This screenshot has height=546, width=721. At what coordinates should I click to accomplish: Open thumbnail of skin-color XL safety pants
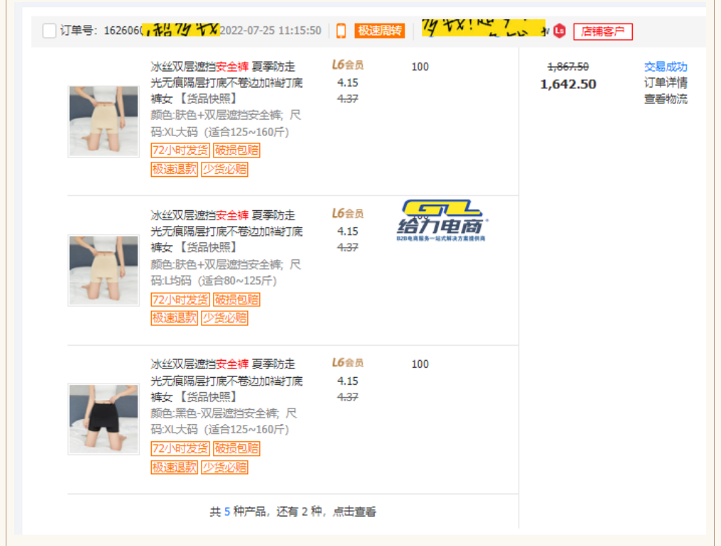tap(103, 121)
